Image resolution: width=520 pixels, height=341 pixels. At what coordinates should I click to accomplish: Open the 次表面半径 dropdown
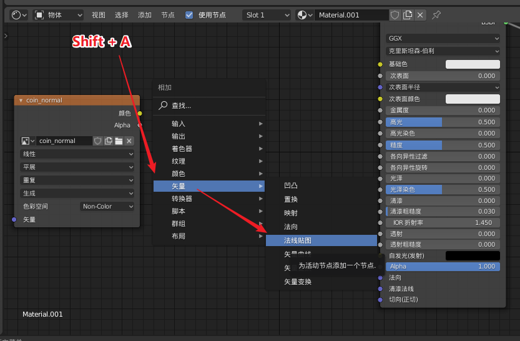click(443, 87)
